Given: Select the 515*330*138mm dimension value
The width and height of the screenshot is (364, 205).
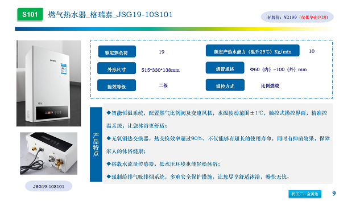Looking at the screenshot, I should tap(160, 70).
